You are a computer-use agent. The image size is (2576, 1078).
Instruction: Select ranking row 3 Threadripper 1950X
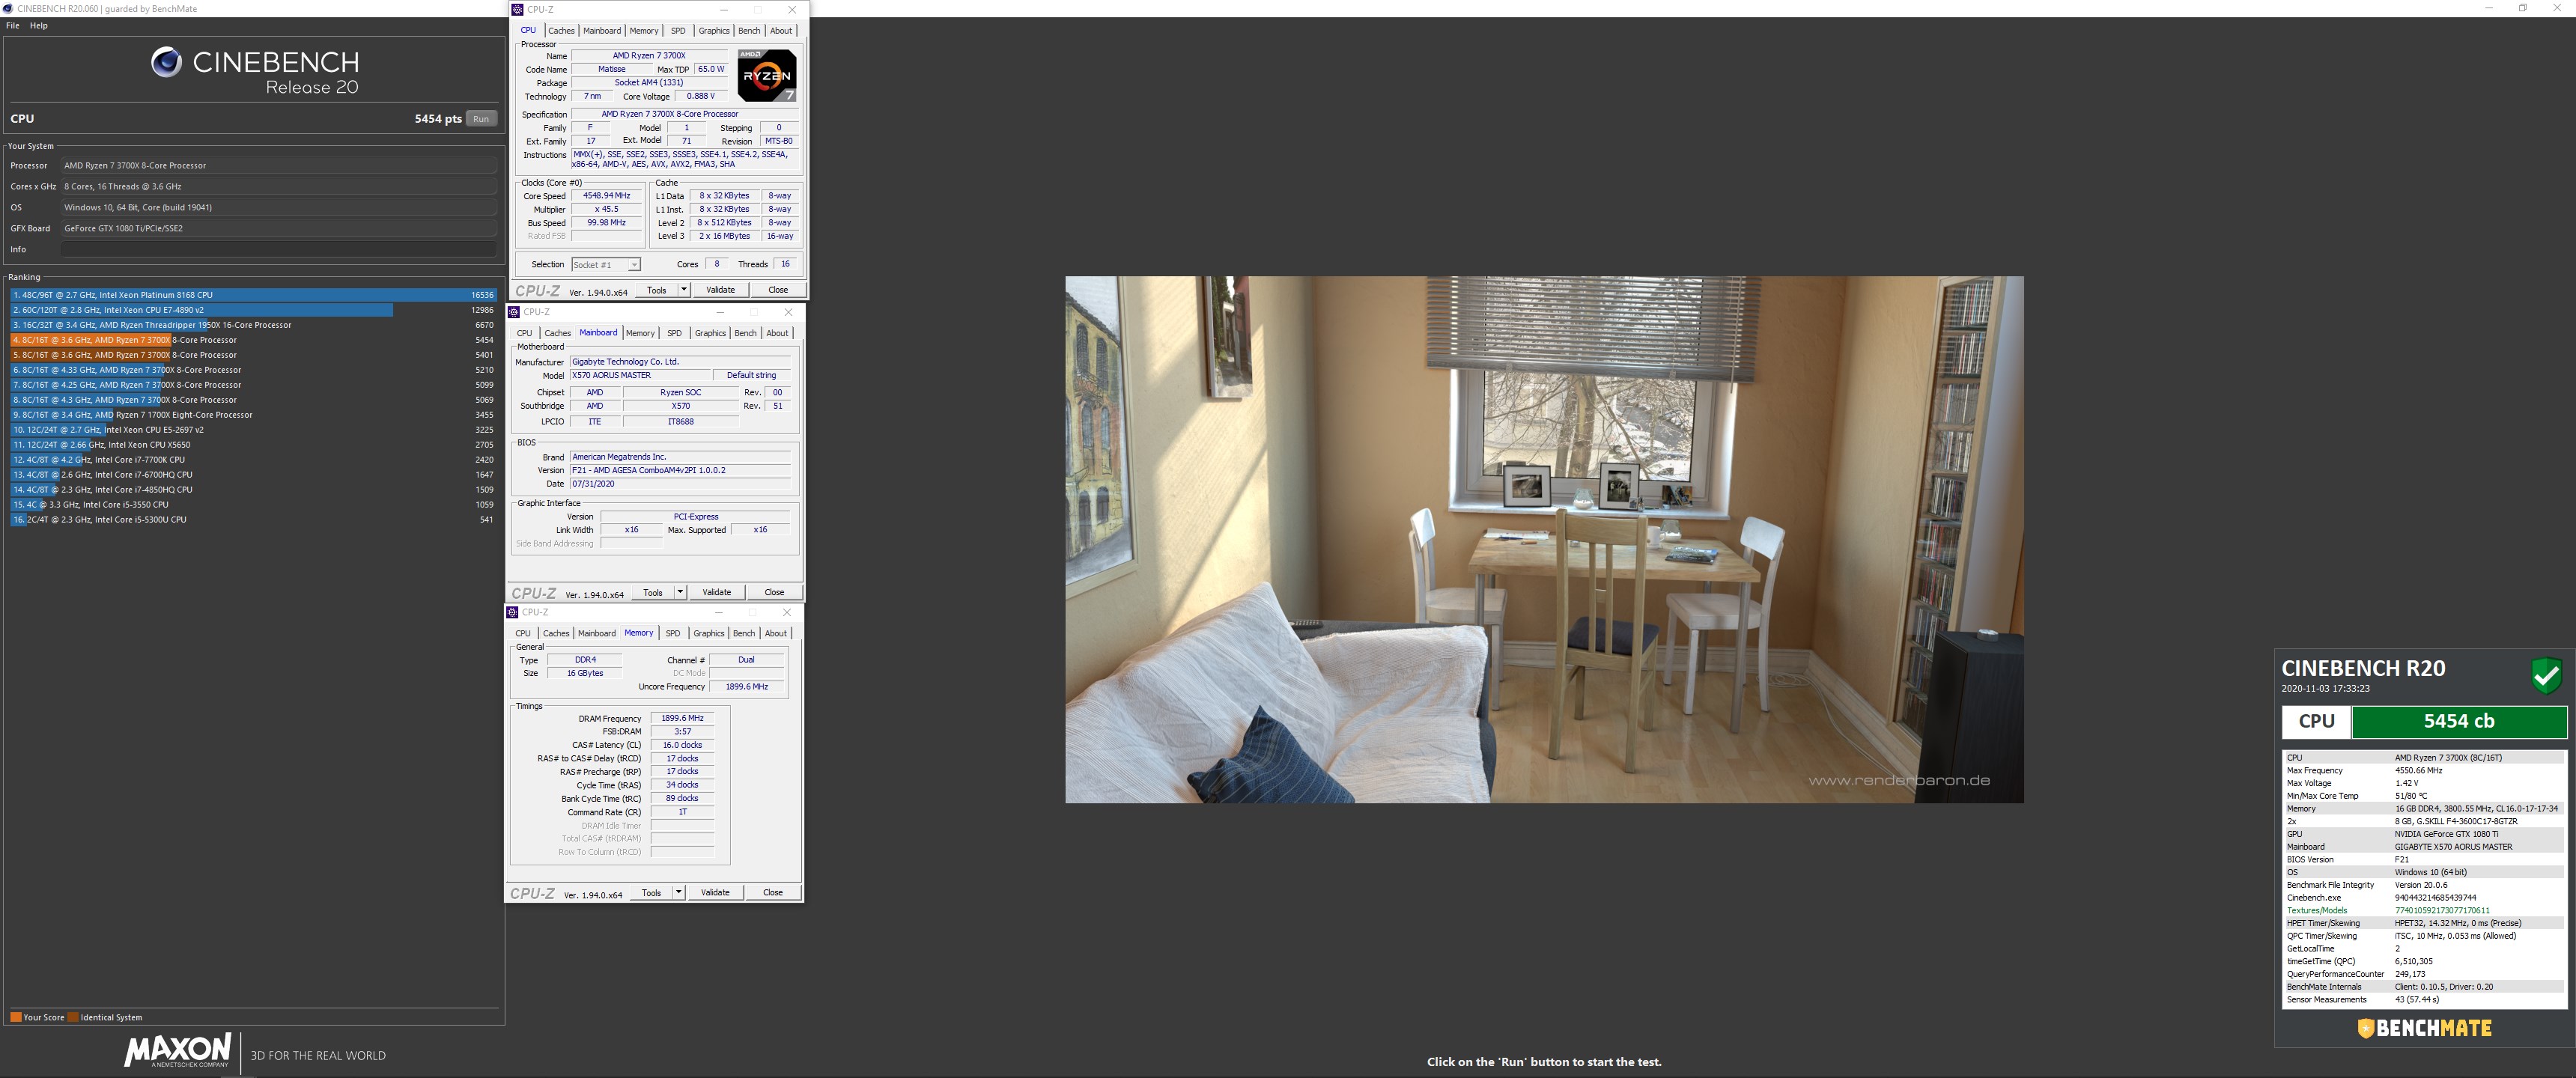pyautogui.click(x=253, y=325)
